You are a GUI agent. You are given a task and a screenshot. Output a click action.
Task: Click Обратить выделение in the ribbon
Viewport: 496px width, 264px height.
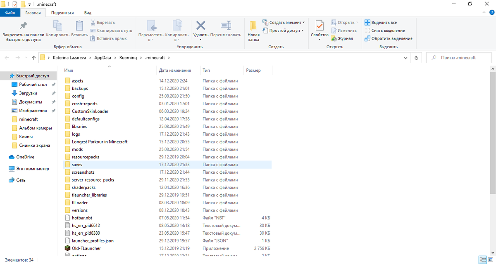(388, 38)
